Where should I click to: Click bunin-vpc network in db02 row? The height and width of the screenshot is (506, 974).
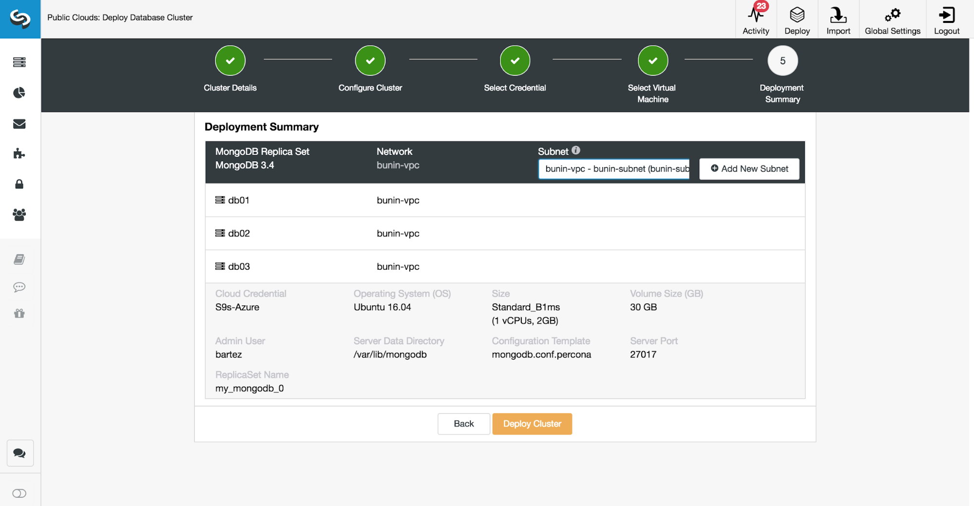coord(398,233)
